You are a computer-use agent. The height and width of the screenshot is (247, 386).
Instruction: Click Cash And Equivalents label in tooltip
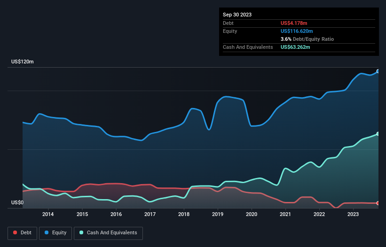click(248, 47)
